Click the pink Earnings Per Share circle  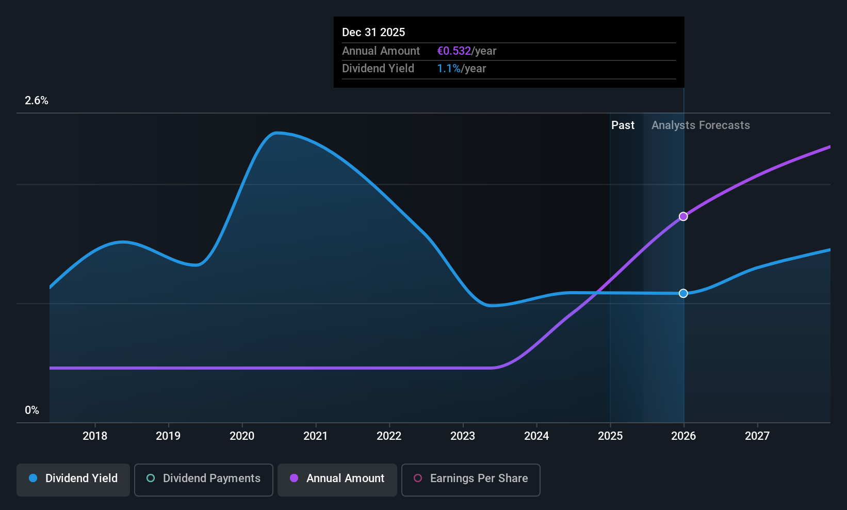pos(418,478)
